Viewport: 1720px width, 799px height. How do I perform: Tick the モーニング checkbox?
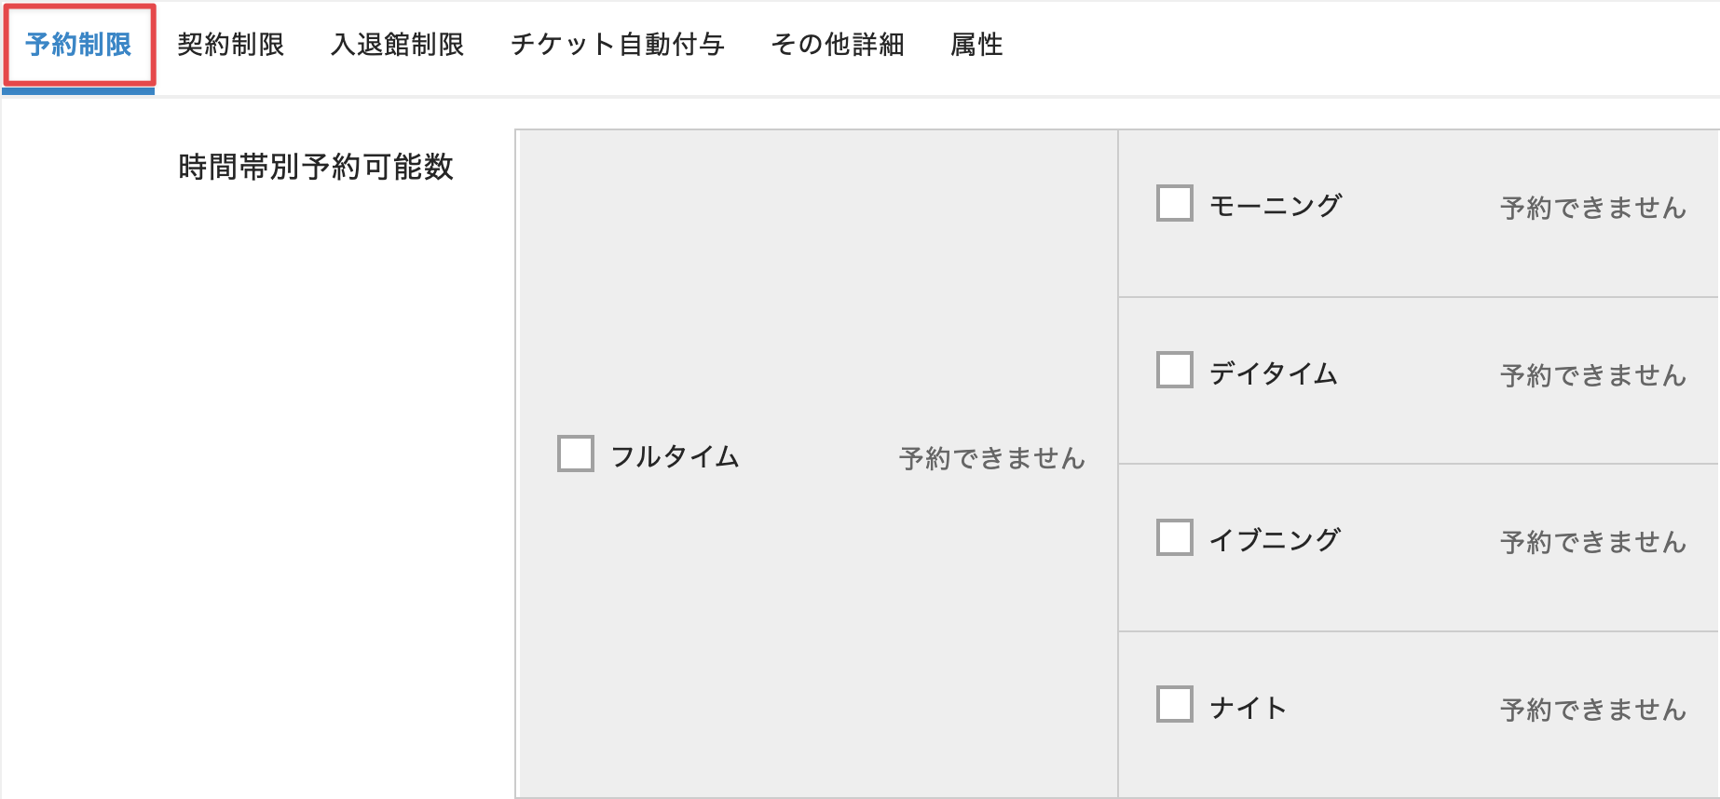(1174, 203)
